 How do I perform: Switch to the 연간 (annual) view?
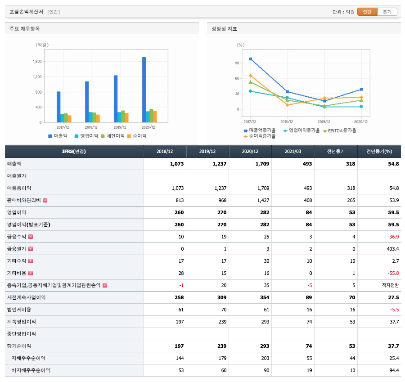point(367,12)
